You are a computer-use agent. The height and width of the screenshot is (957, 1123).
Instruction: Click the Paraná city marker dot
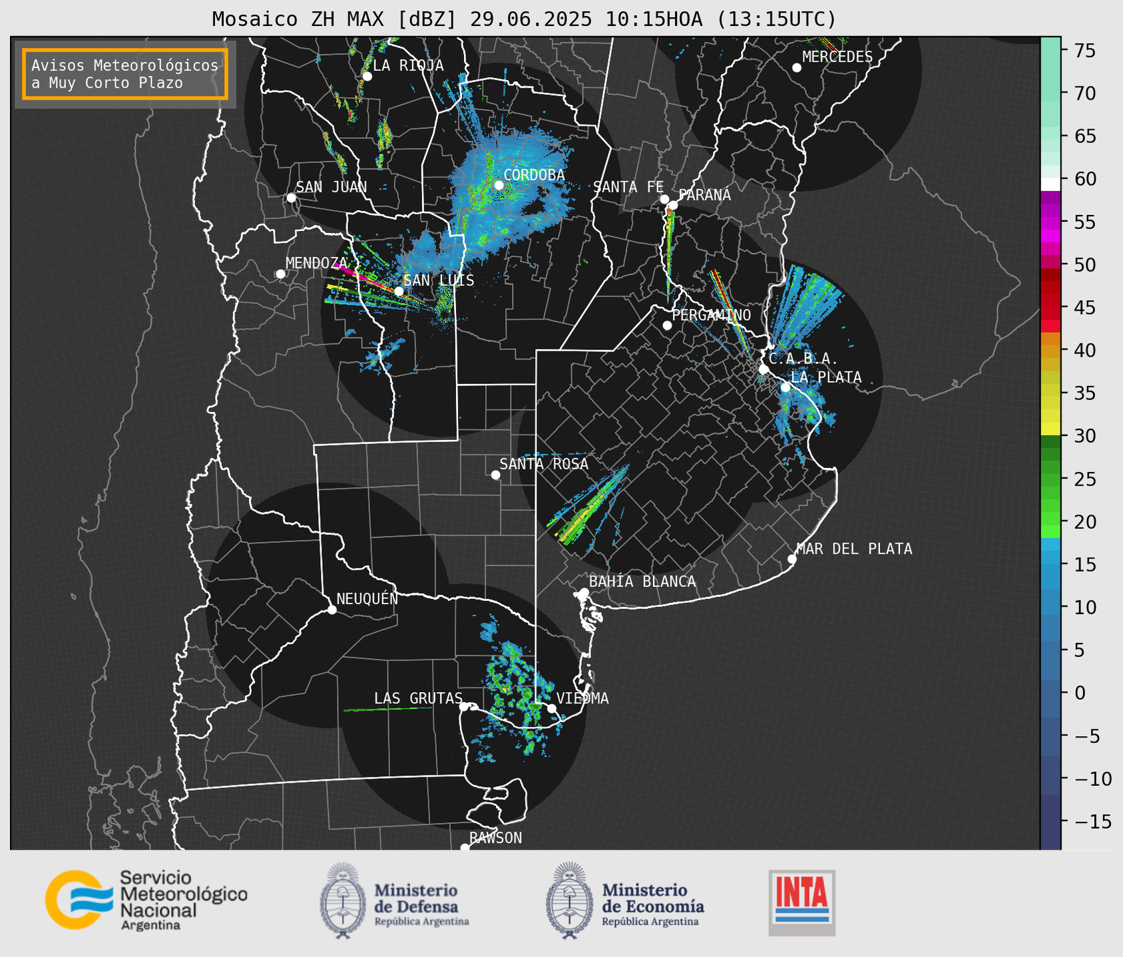coord(673,205)
